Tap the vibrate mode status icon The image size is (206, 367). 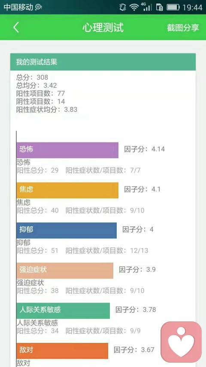pyautogui.click(x=123, y=7)
